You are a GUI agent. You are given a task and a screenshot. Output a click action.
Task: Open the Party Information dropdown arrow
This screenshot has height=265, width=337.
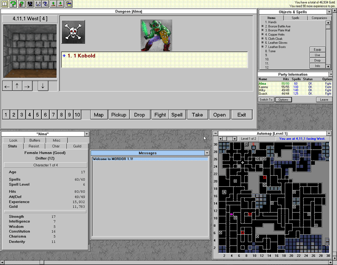coord(331,74)
